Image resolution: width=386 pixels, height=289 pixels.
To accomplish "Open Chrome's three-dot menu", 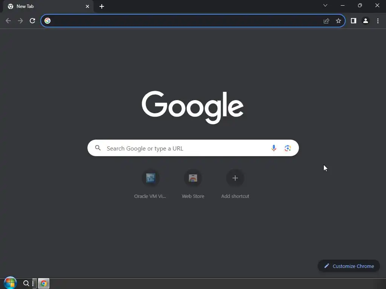I will pos(378,21).
